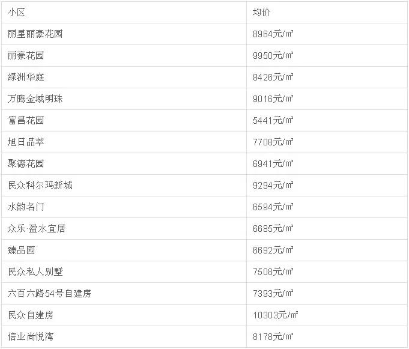Select the 信业尚悦湾 cell

click(x=31, y=337)
